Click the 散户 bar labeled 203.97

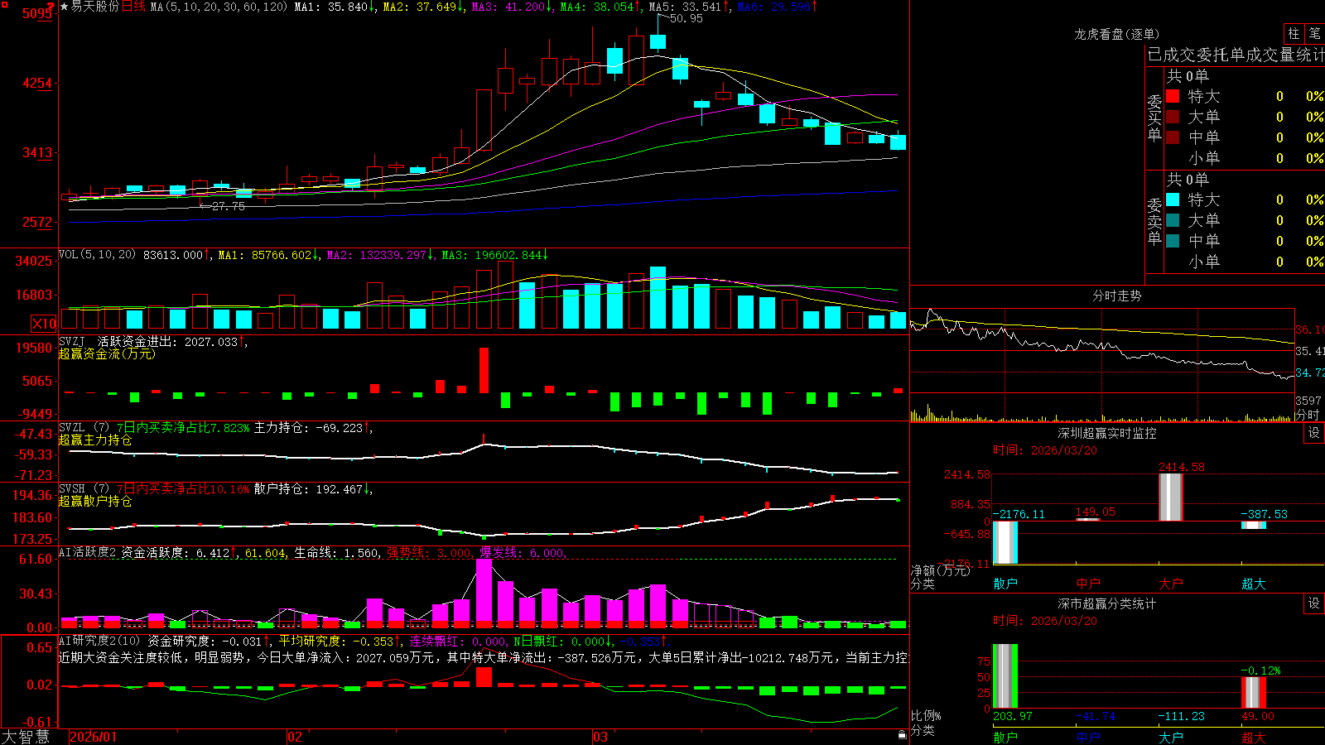point(1005,675)
